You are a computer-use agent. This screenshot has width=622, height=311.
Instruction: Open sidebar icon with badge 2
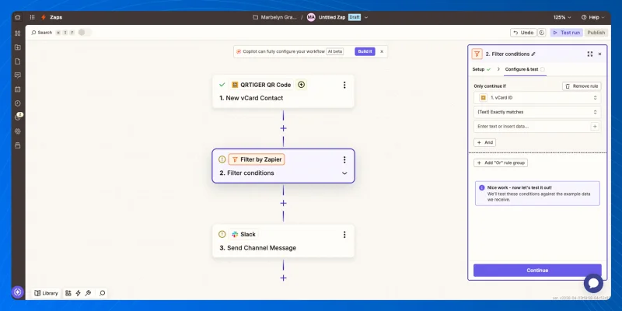tap(17, 117)
